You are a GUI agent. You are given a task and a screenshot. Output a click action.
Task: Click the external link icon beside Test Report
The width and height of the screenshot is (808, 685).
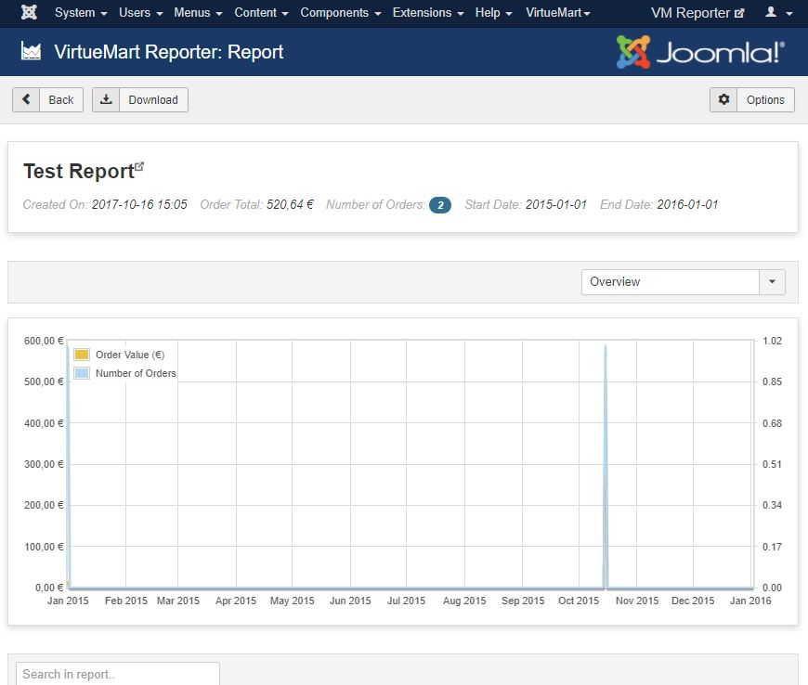[x=139, y=167]
